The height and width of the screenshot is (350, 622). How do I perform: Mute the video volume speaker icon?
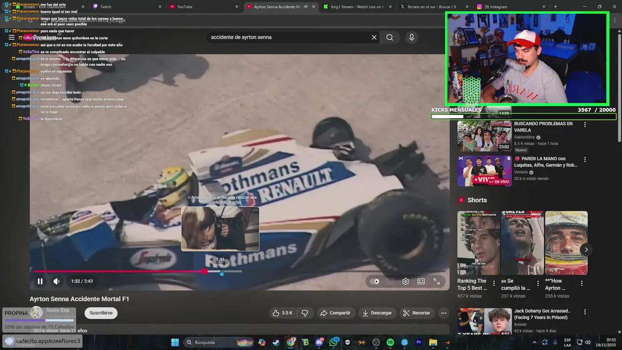(56, 281)
